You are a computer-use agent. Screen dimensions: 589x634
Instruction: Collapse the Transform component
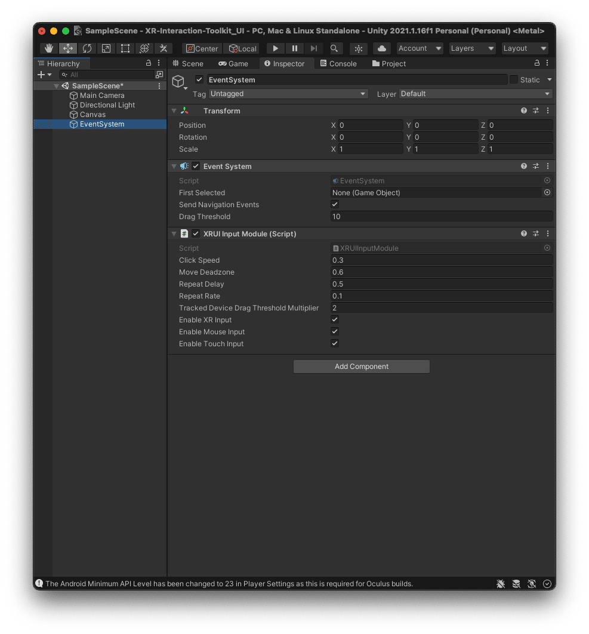pyautogui.click(x=174, y=111)
